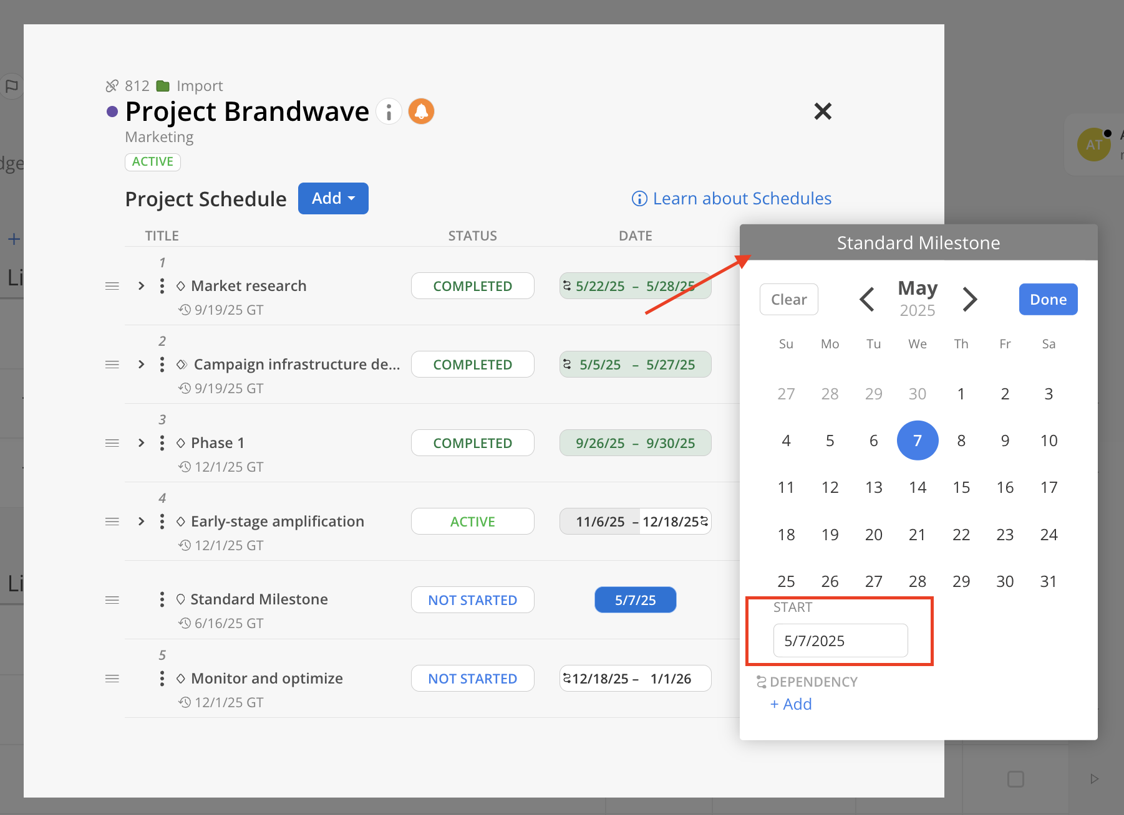Open Phase 1 date range 9/26/25–9/30/25
The width and height of the screenshot is (1124, 815).
635,443
